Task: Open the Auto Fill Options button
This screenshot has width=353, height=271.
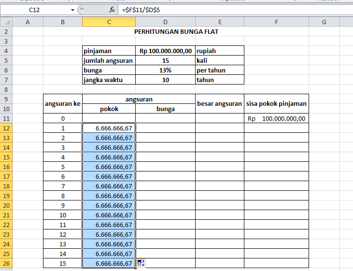Action: point(141,263)
